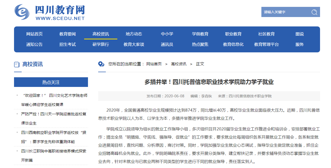Screen dimensions: 331x168
Task: Open the 四川西南航空职业学院 article link
Action: 54,133
